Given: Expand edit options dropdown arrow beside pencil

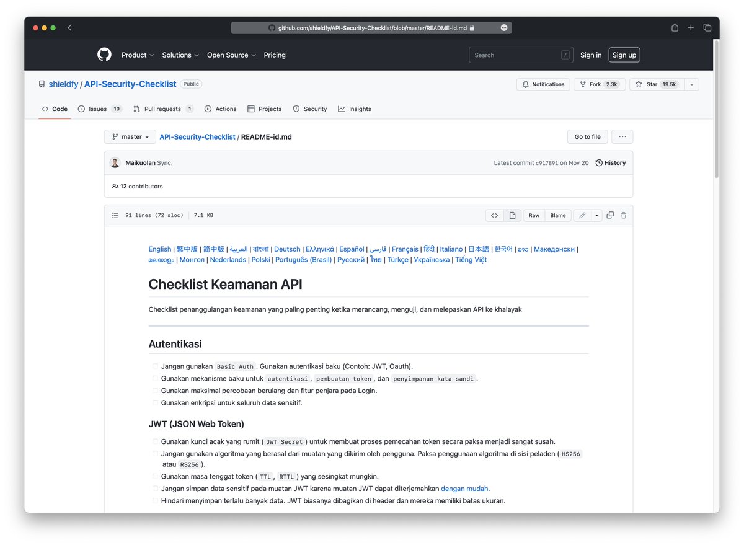Looking at the screenshot, I should (596, 215).
